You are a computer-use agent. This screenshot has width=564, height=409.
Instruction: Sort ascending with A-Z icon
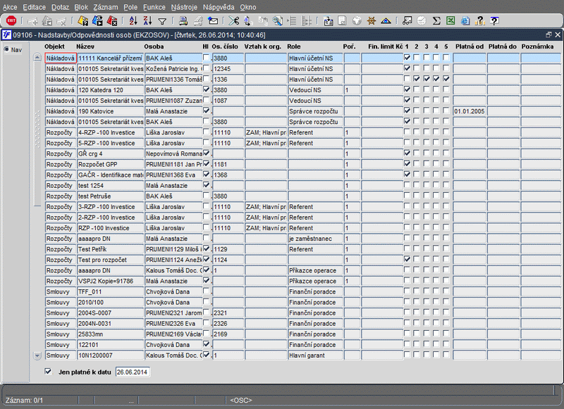[x=133, y=21]
